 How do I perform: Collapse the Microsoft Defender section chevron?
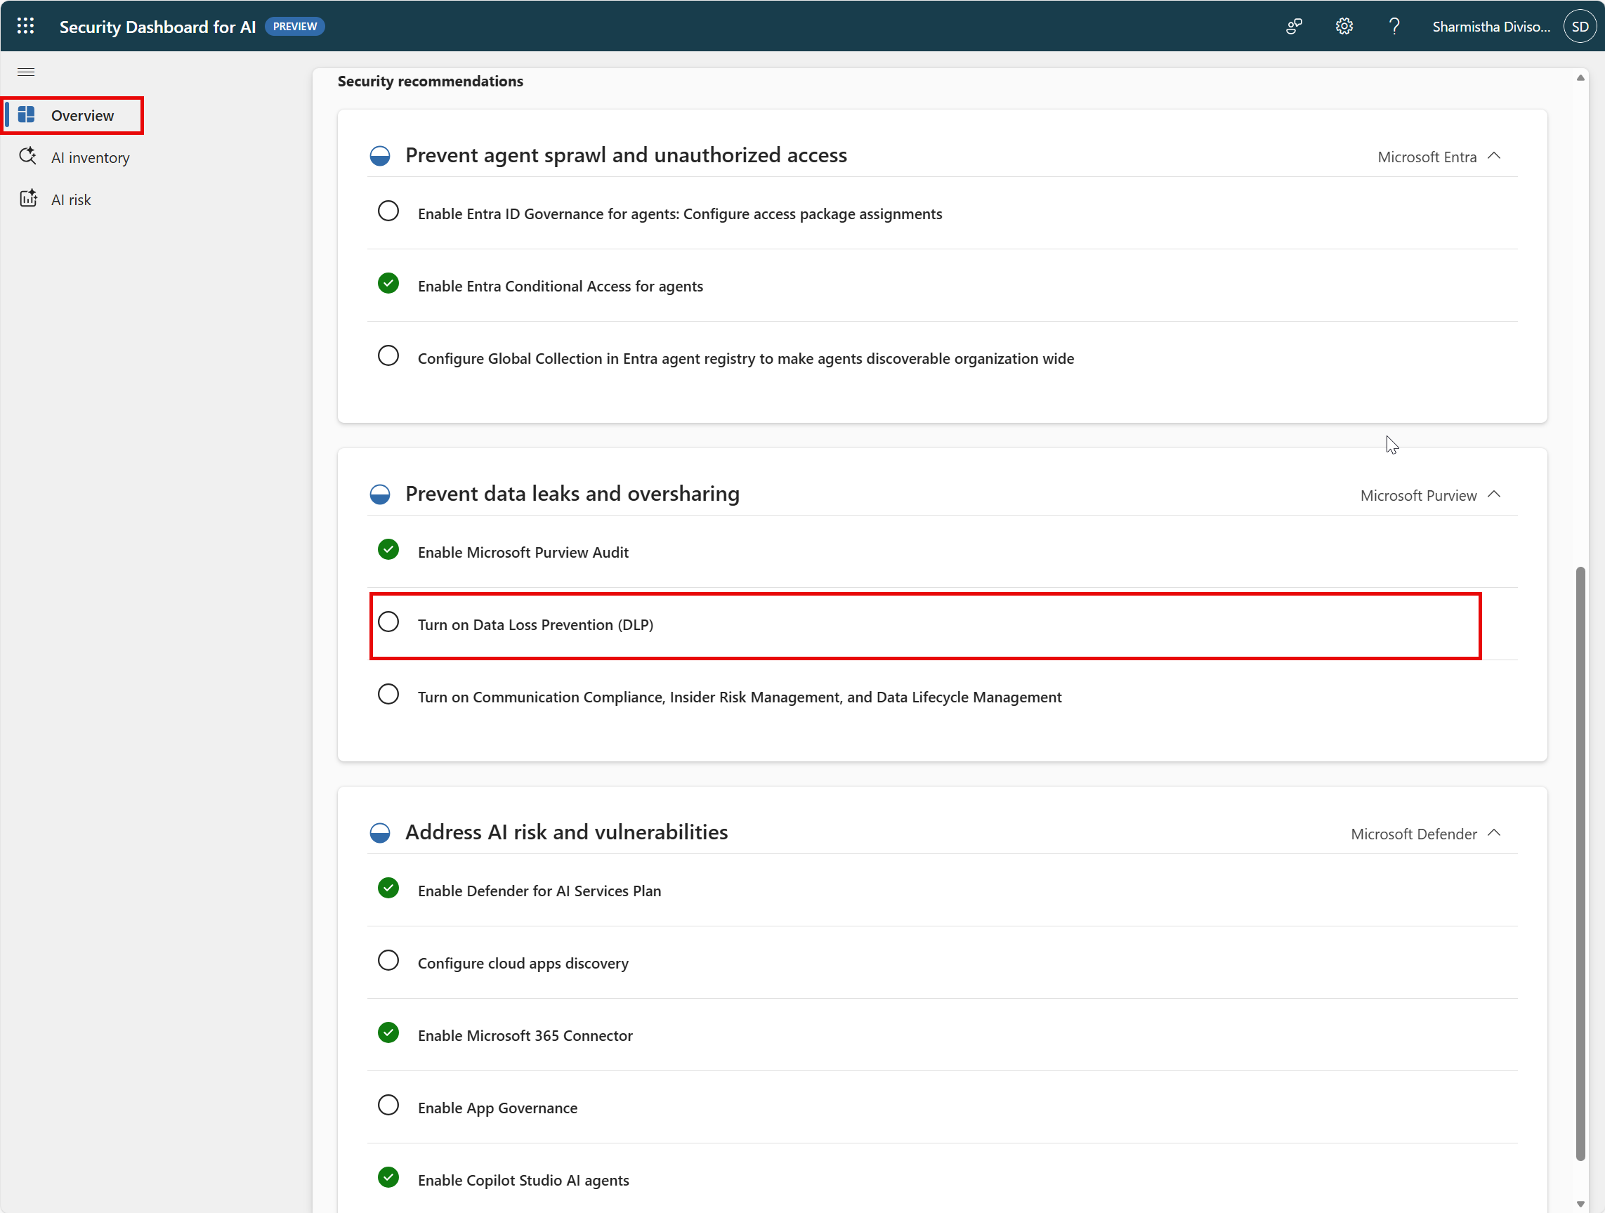[1494, 833]
